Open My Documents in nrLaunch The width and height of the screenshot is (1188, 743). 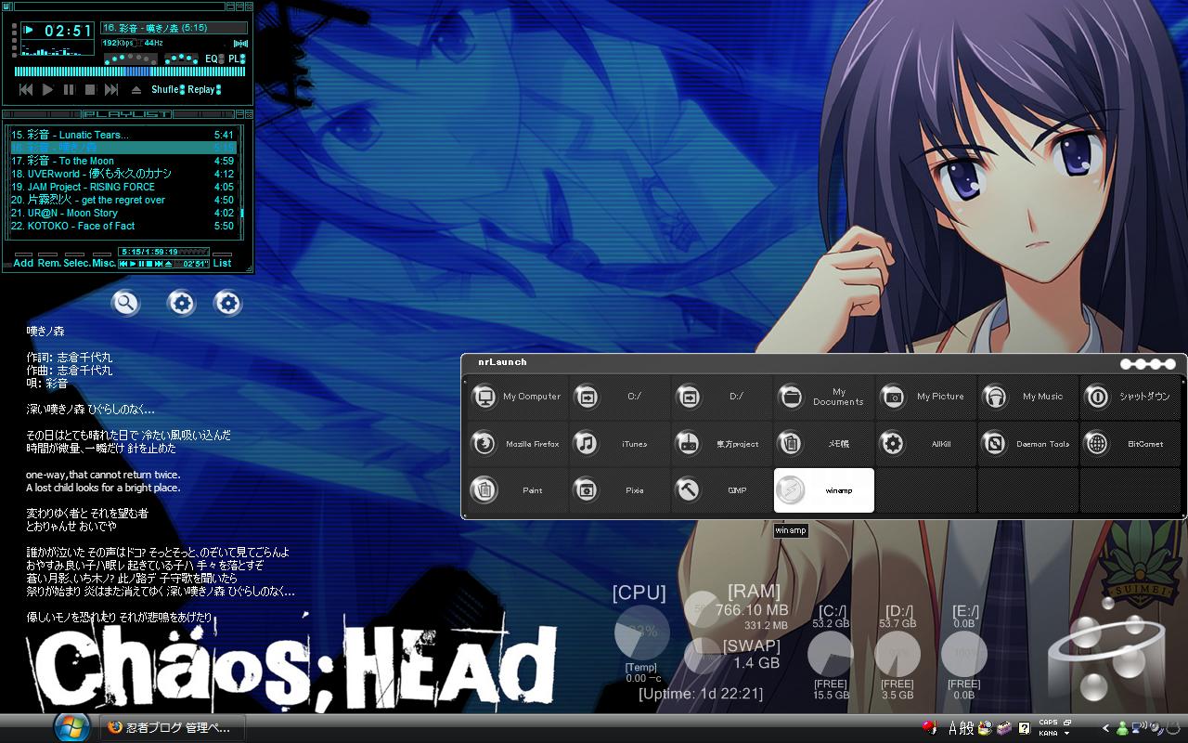[x=823, y=398]
